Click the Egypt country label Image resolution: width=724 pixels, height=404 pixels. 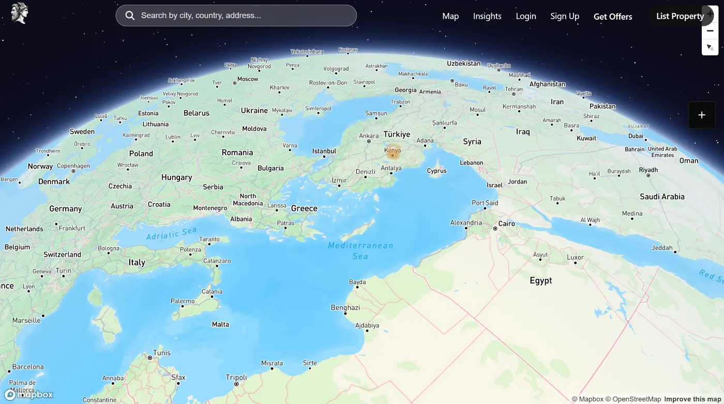tap(541, 280)
